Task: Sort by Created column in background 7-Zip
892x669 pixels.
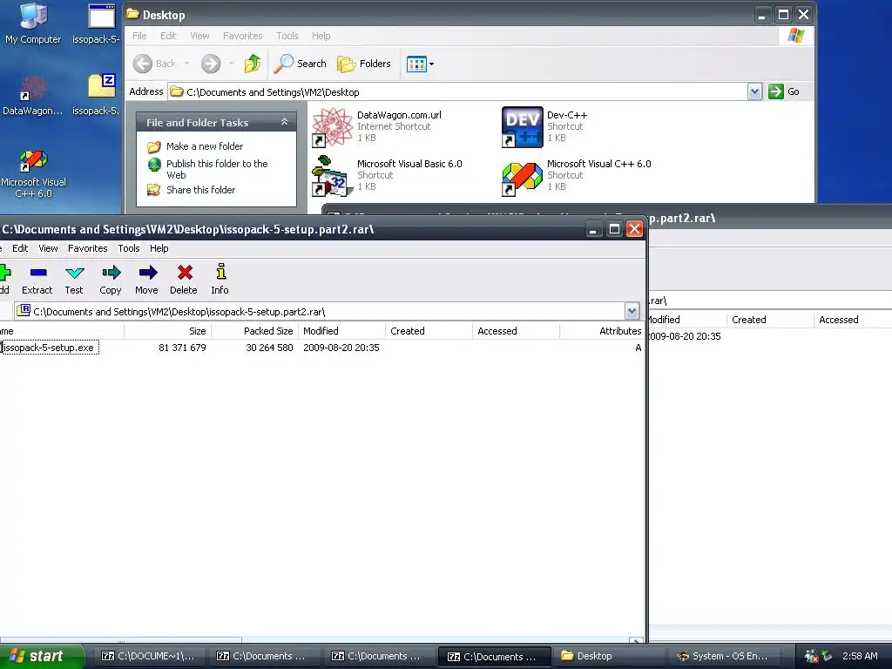Action: [x=770, y=320]
